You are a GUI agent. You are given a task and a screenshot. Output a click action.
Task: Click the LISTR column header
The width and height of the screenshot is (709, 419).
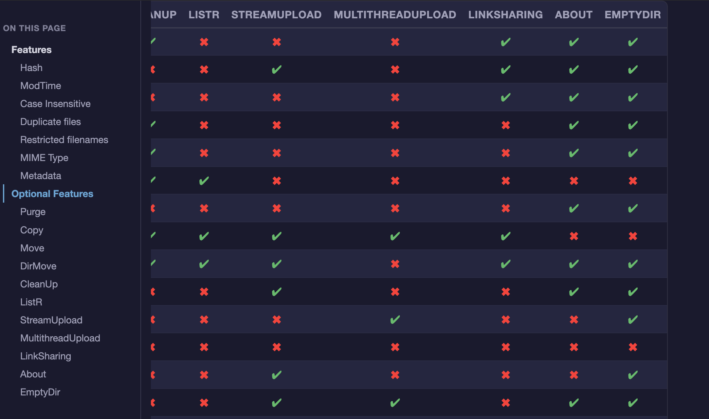[x=204, y=15]
